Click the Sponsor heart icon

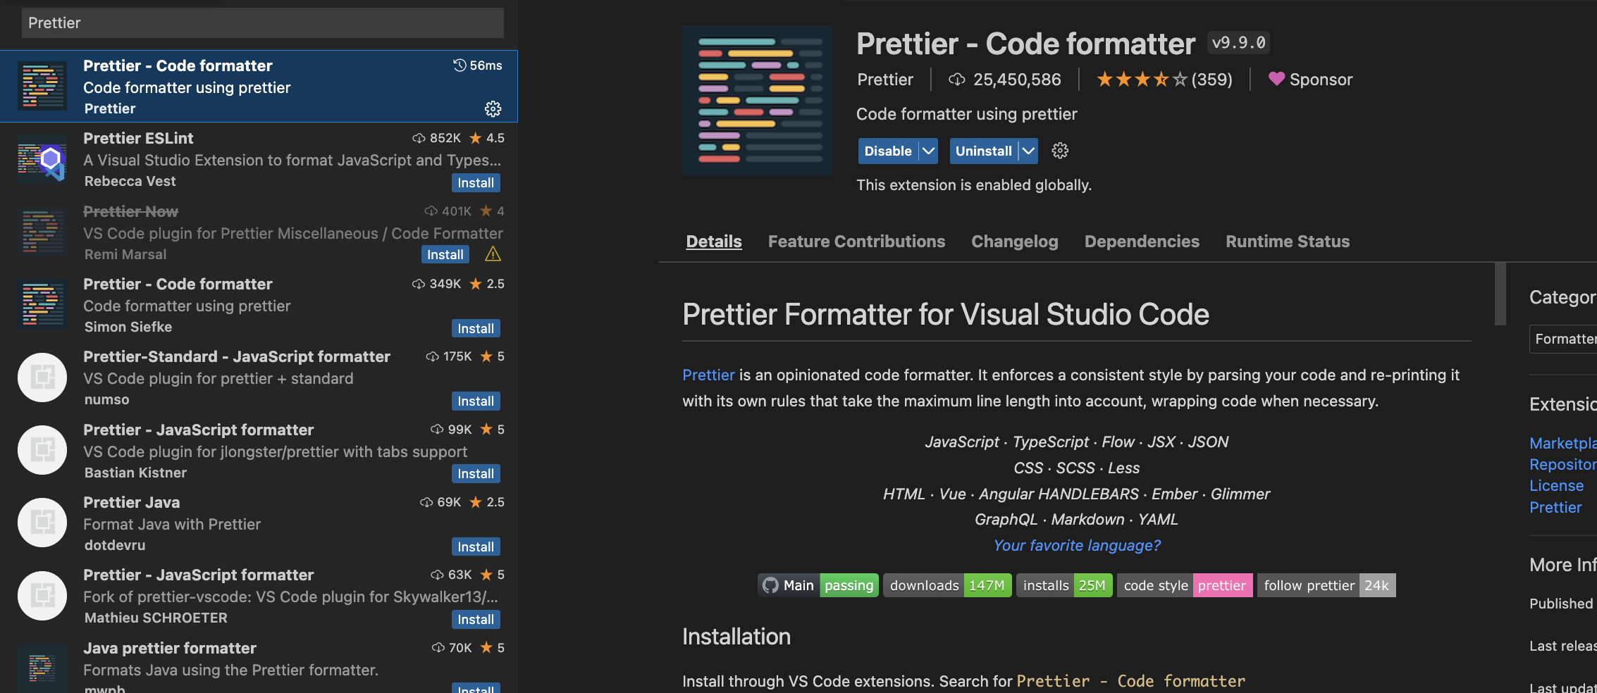[1276, 79]
